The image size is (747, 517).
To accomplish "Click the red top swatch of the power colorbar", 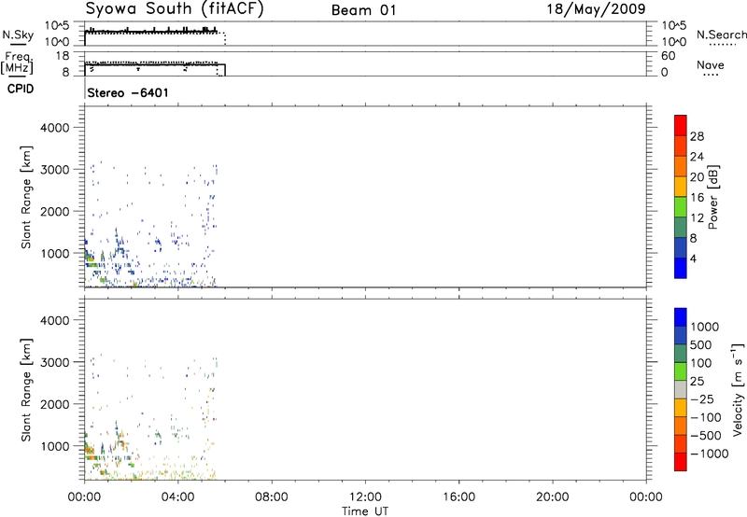I will pyautogui.click(x=681, y=125).
